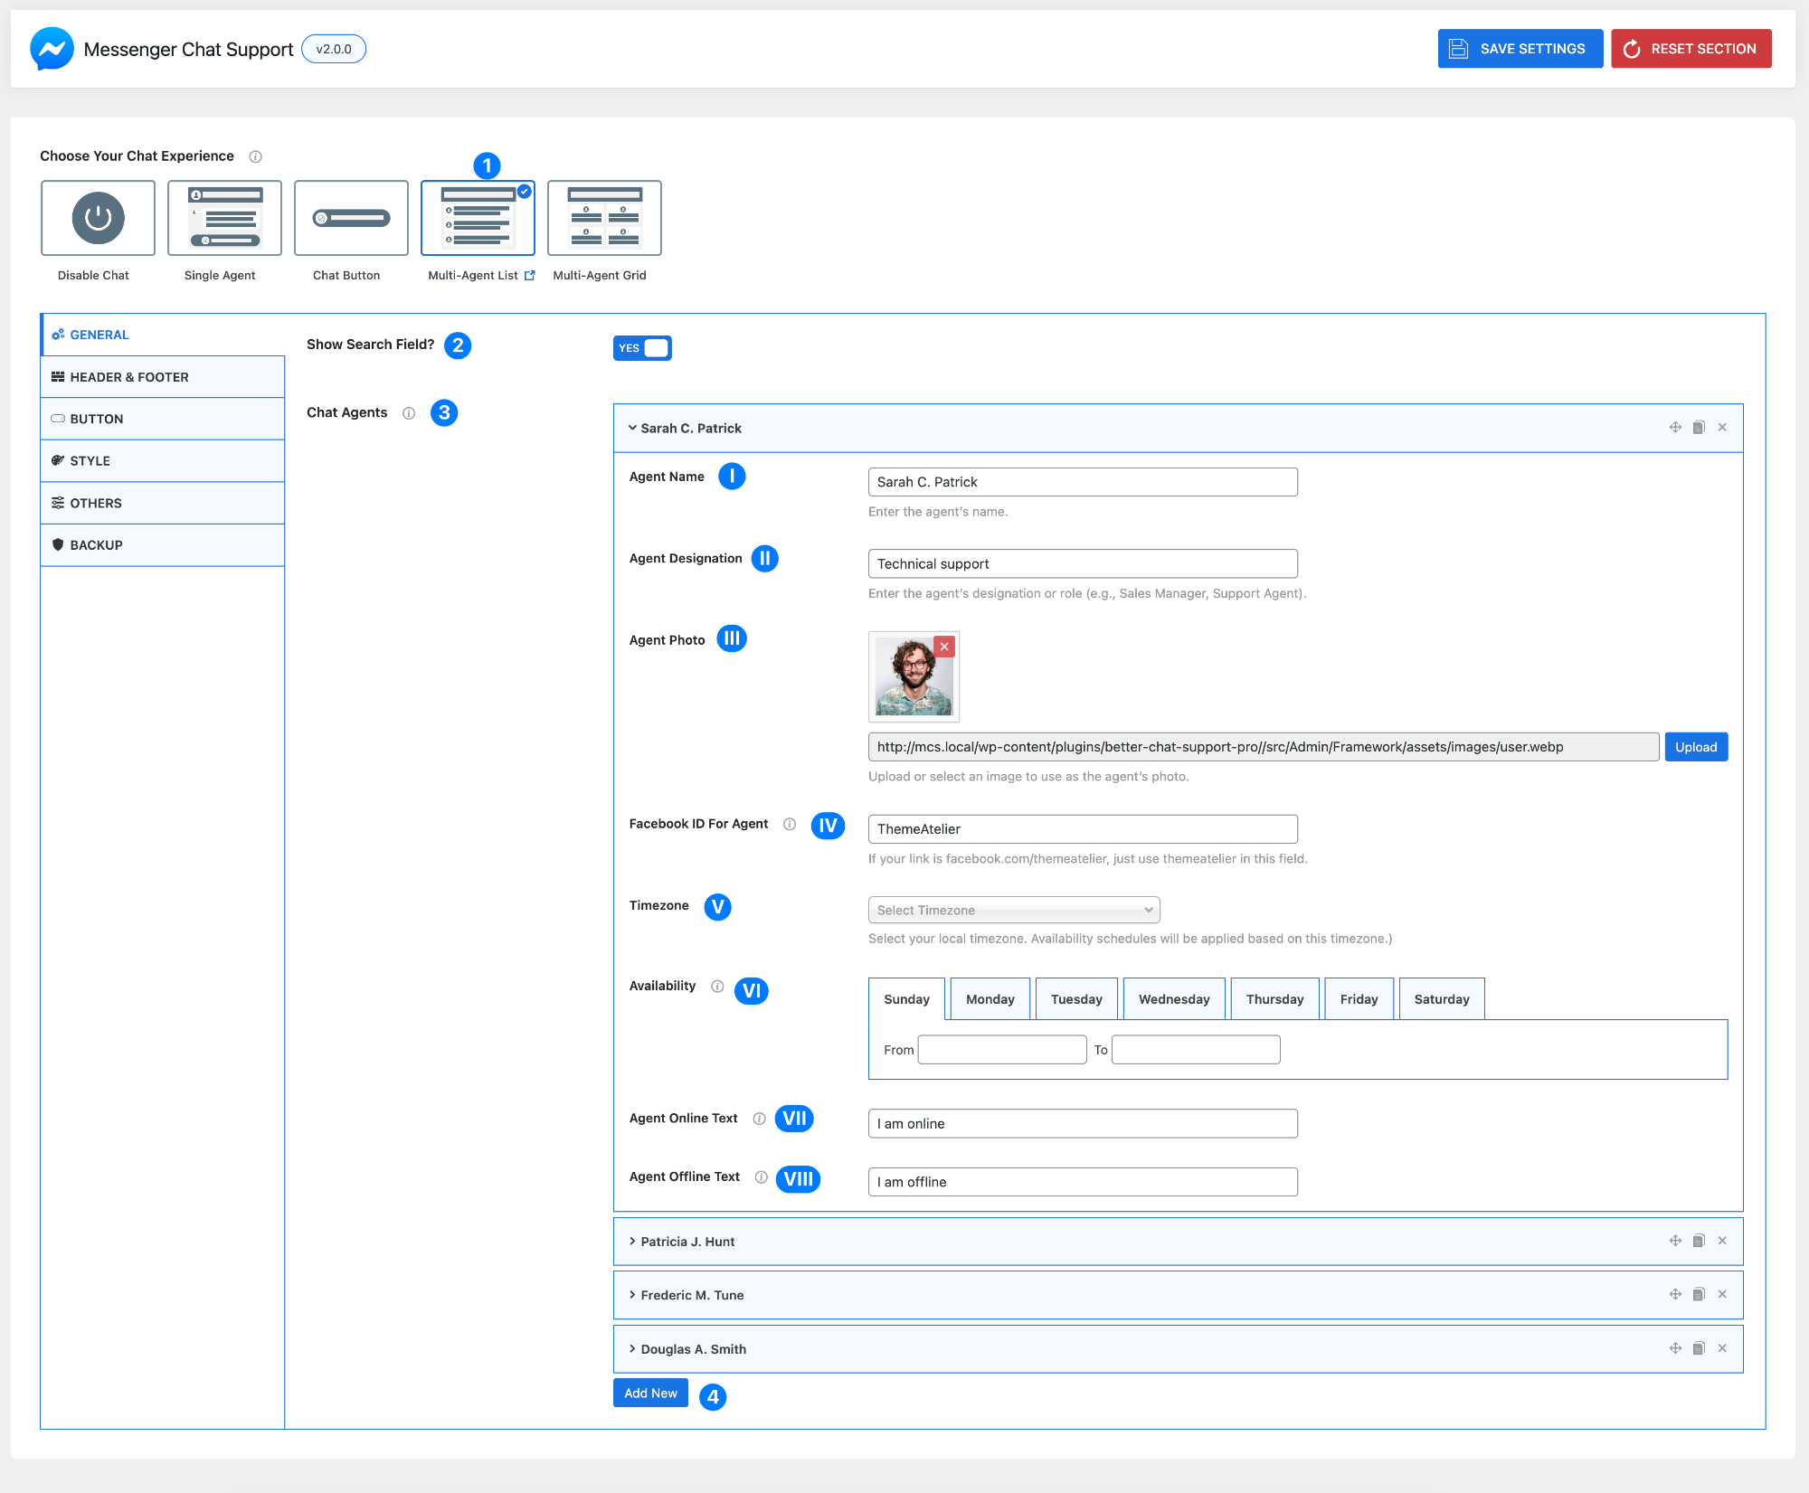Screen dimensions: 1809x1493
Task: Click info icon beside Facebook ID For Agent
Action: 790,824
